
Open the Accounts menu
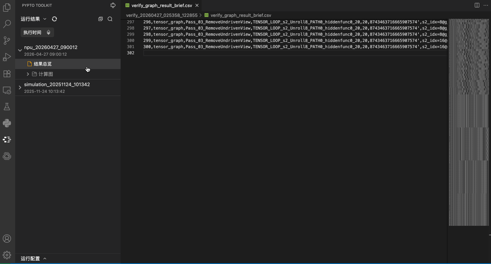(x=7, y=239)
